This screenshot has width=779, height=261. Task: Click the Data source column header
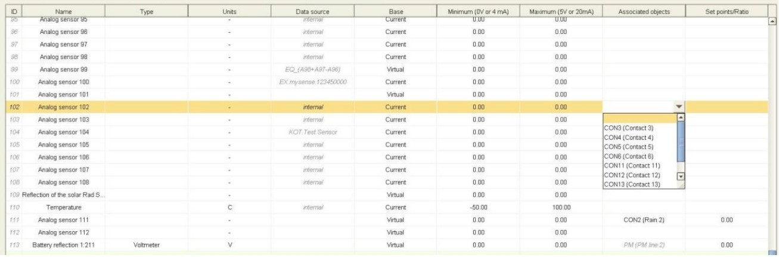312,11
